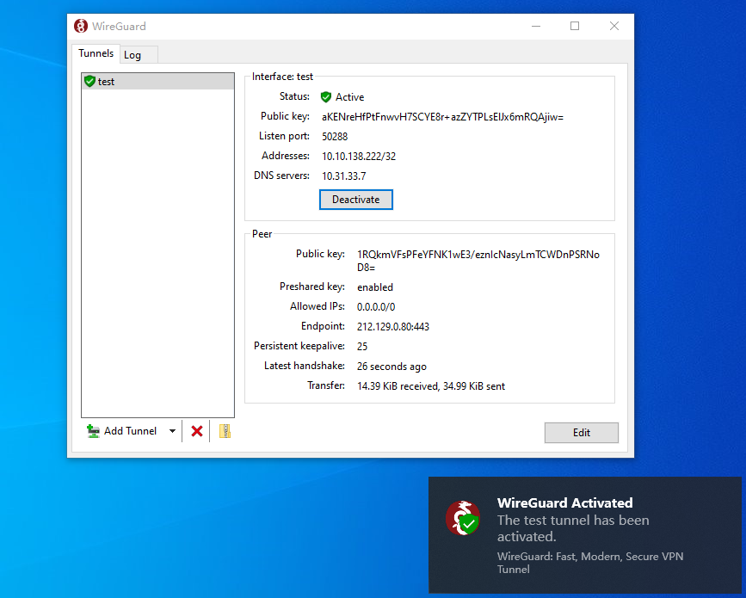746x598 pixels.
Task: Click the Add Tunnel button label
Action: [x=130, y=431]
